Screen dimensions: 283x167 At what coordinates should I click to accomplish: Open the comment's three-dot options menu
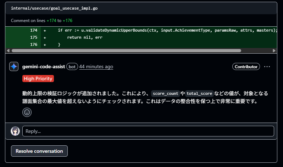click(x=267, y=67)
